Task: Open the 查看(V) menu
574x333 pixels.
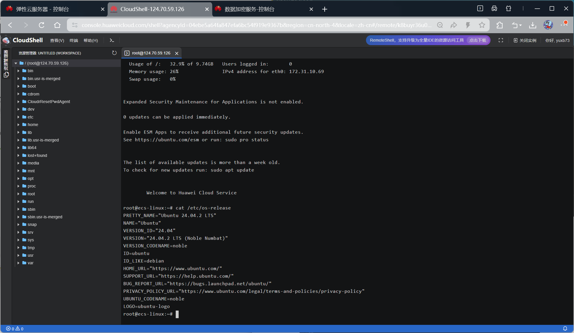Action: [x=57, y=40]
